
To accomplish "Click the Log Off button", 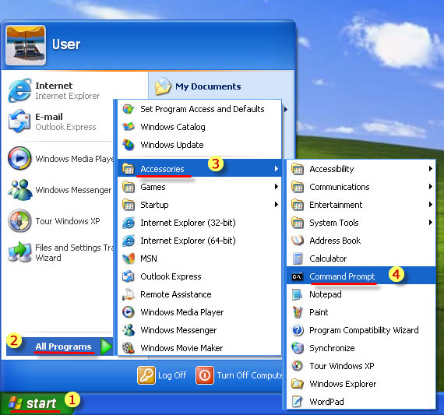I will coord(162,375).
